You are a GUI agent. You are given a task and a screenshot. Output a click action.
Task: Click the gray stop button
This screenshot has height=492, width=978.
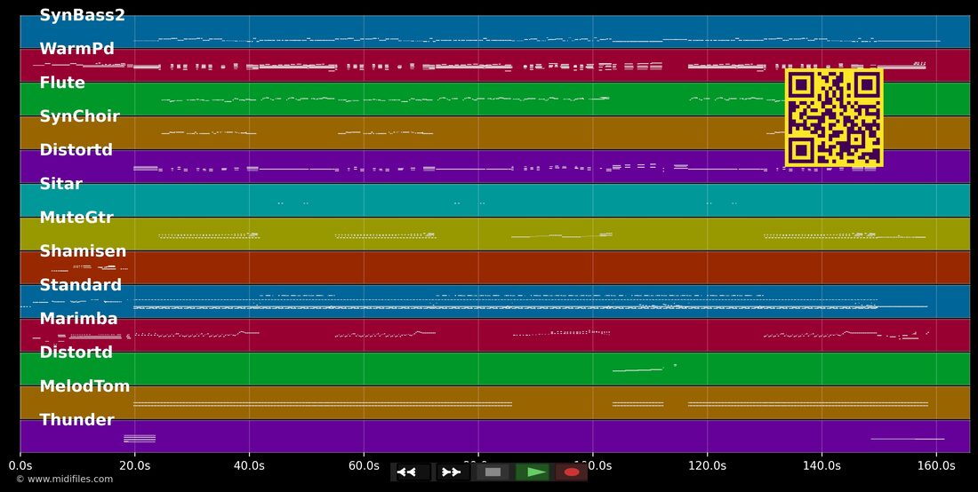pos(493,472)
